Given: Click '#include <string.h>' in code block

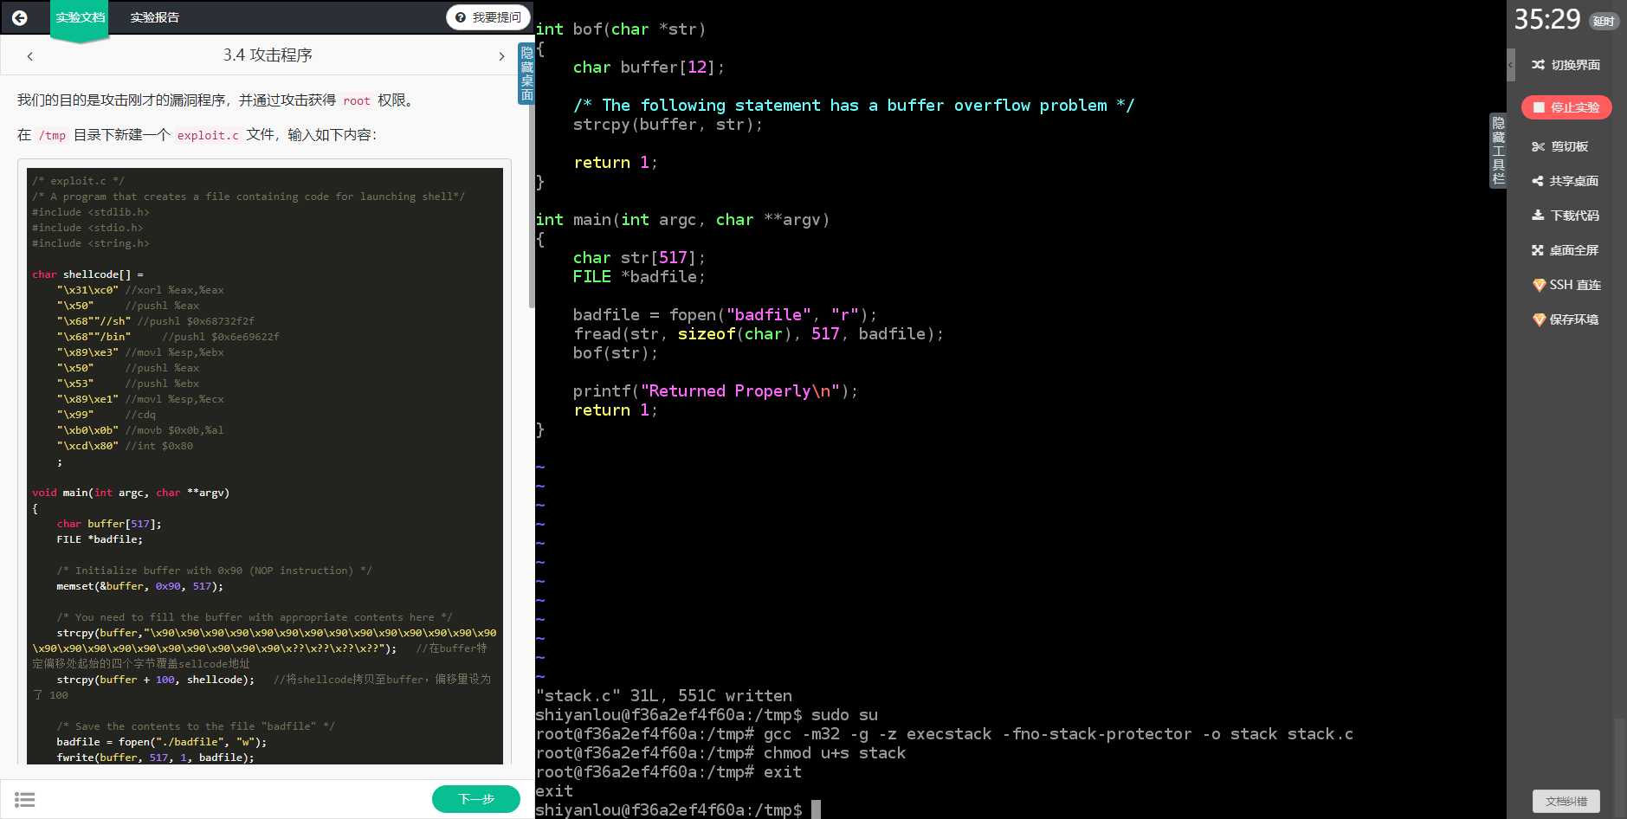Looking at the screenshot, I should (x=90, y=243).
